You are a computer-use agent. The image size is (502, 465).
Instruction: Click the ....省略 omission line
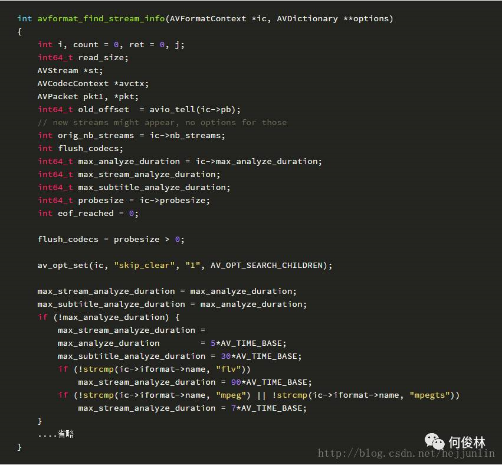click(56, 434)
